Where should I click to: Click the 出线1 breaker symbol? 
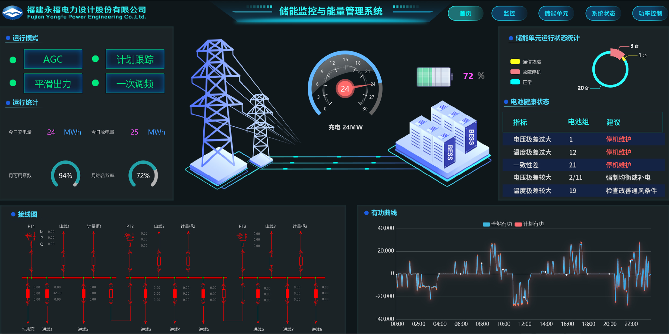(63, 261)
